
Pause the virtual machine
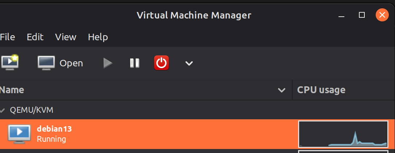click(x=134, y=63)
